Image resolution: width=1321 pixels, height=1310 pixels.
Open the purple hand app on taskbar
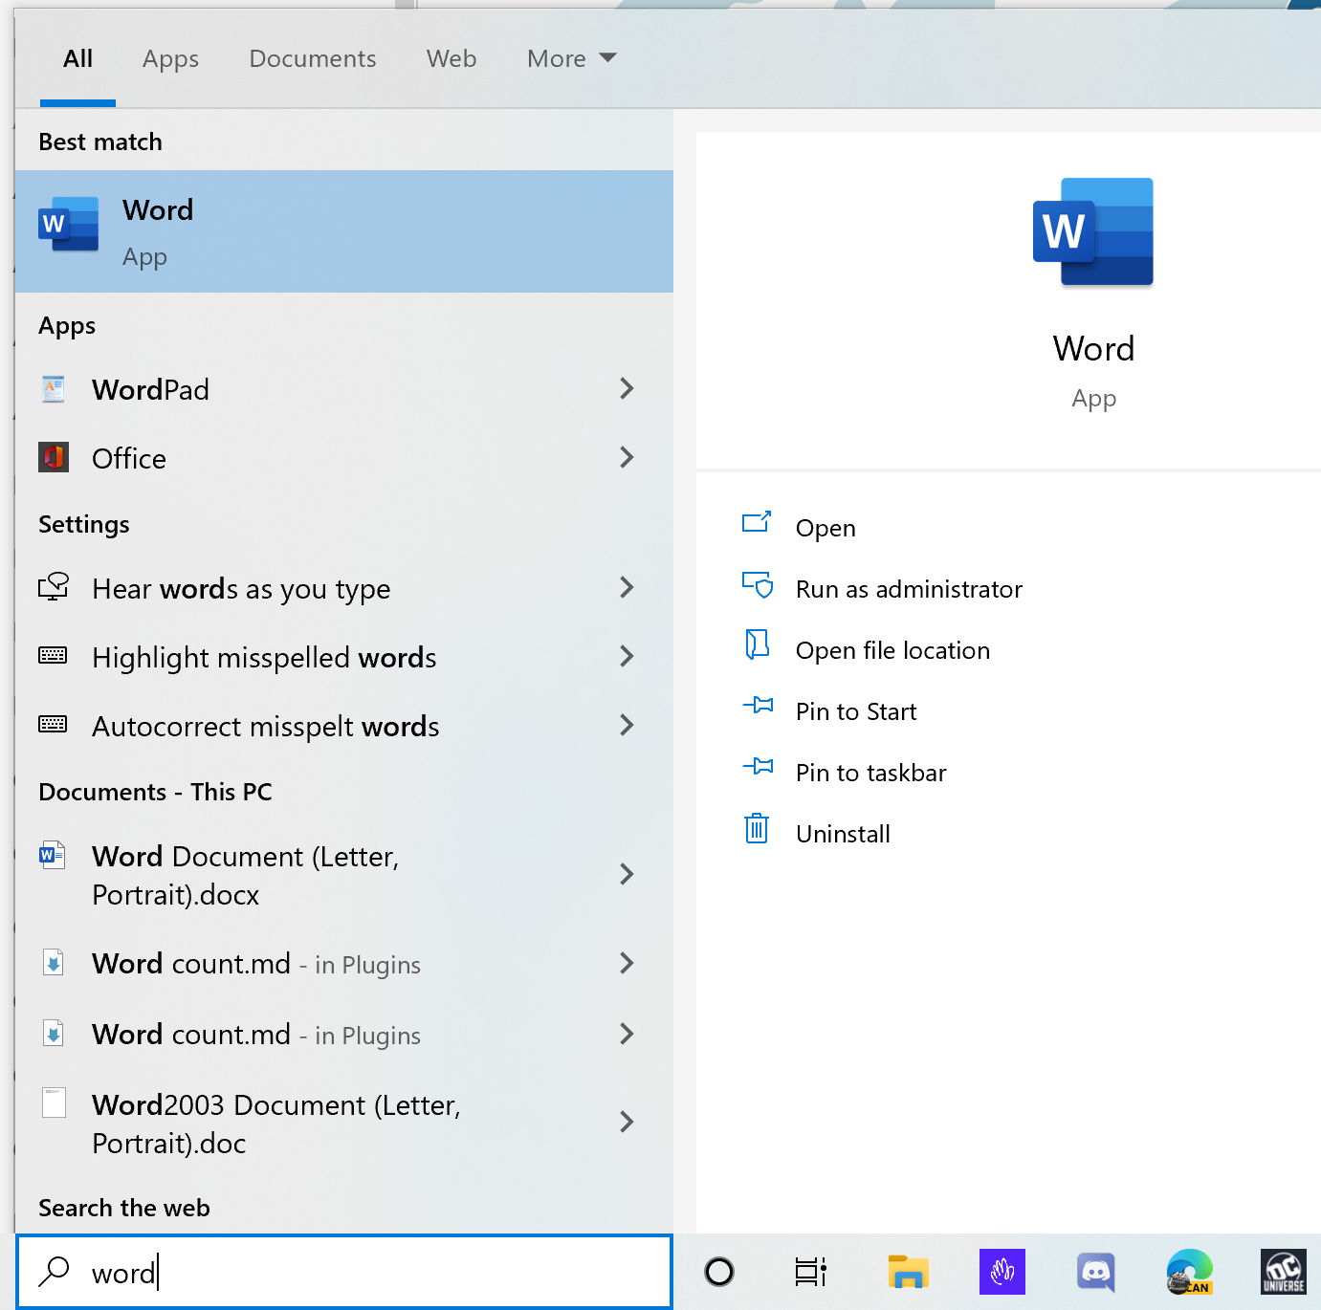pos(1002,1272)
